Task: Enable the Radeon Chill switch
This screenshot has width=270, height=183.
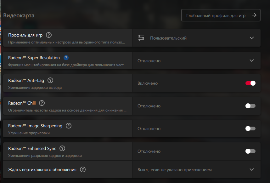Action: point(250,106)
